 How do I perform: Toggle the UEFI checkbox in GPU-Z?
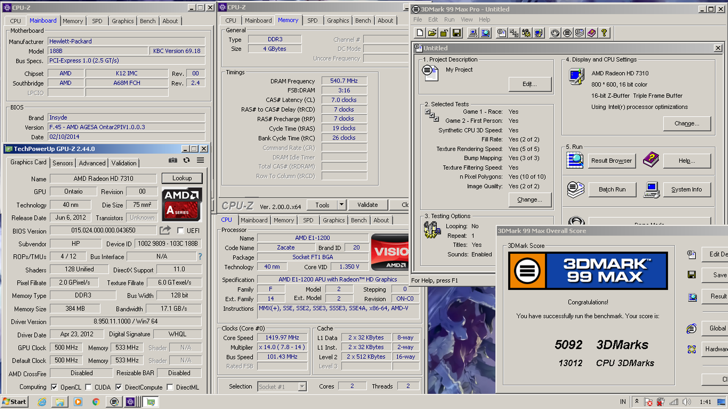point(180,230)
